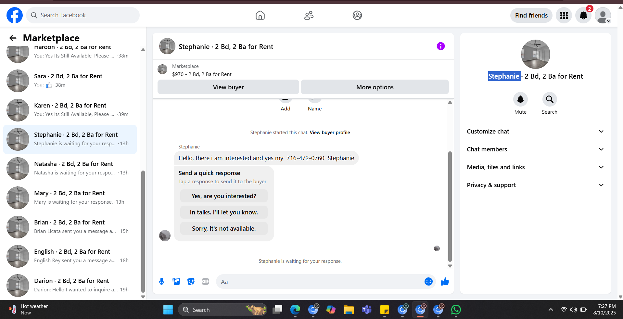
Task: Send quick reply 'Sorry, it's not available.'
Action: [x=224, y=228]
